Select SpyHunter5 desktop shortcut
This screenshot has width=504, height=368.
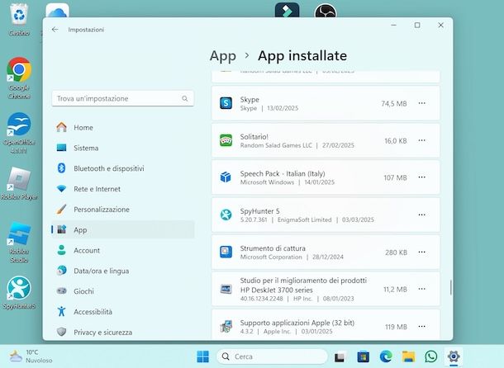tap(19, 292)
